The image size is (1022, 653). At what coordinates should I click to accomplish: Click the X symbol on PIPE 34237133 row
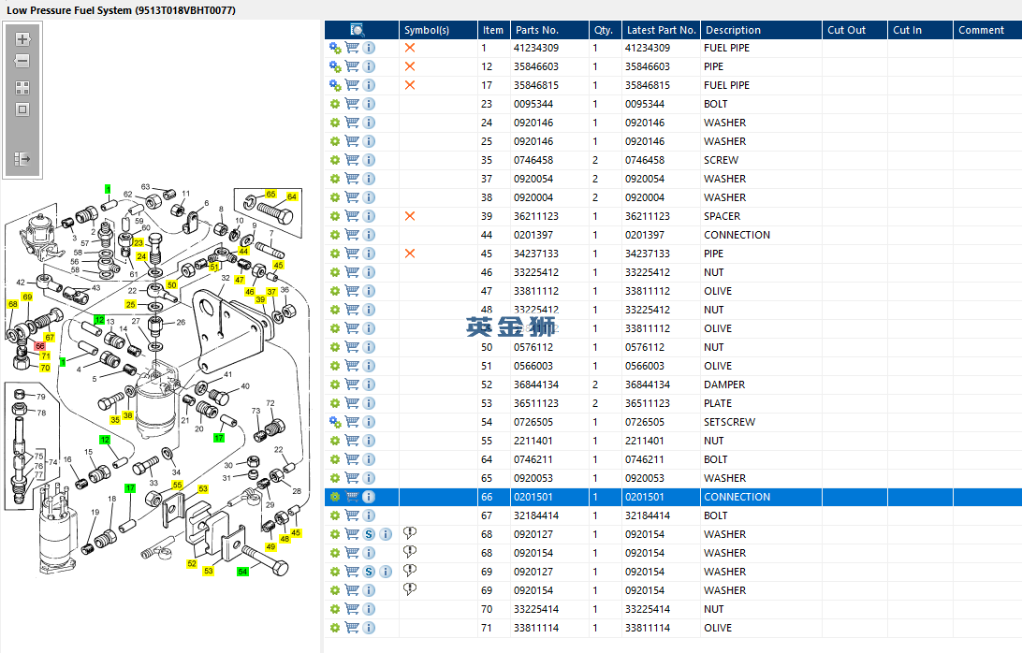pos(410,254)
